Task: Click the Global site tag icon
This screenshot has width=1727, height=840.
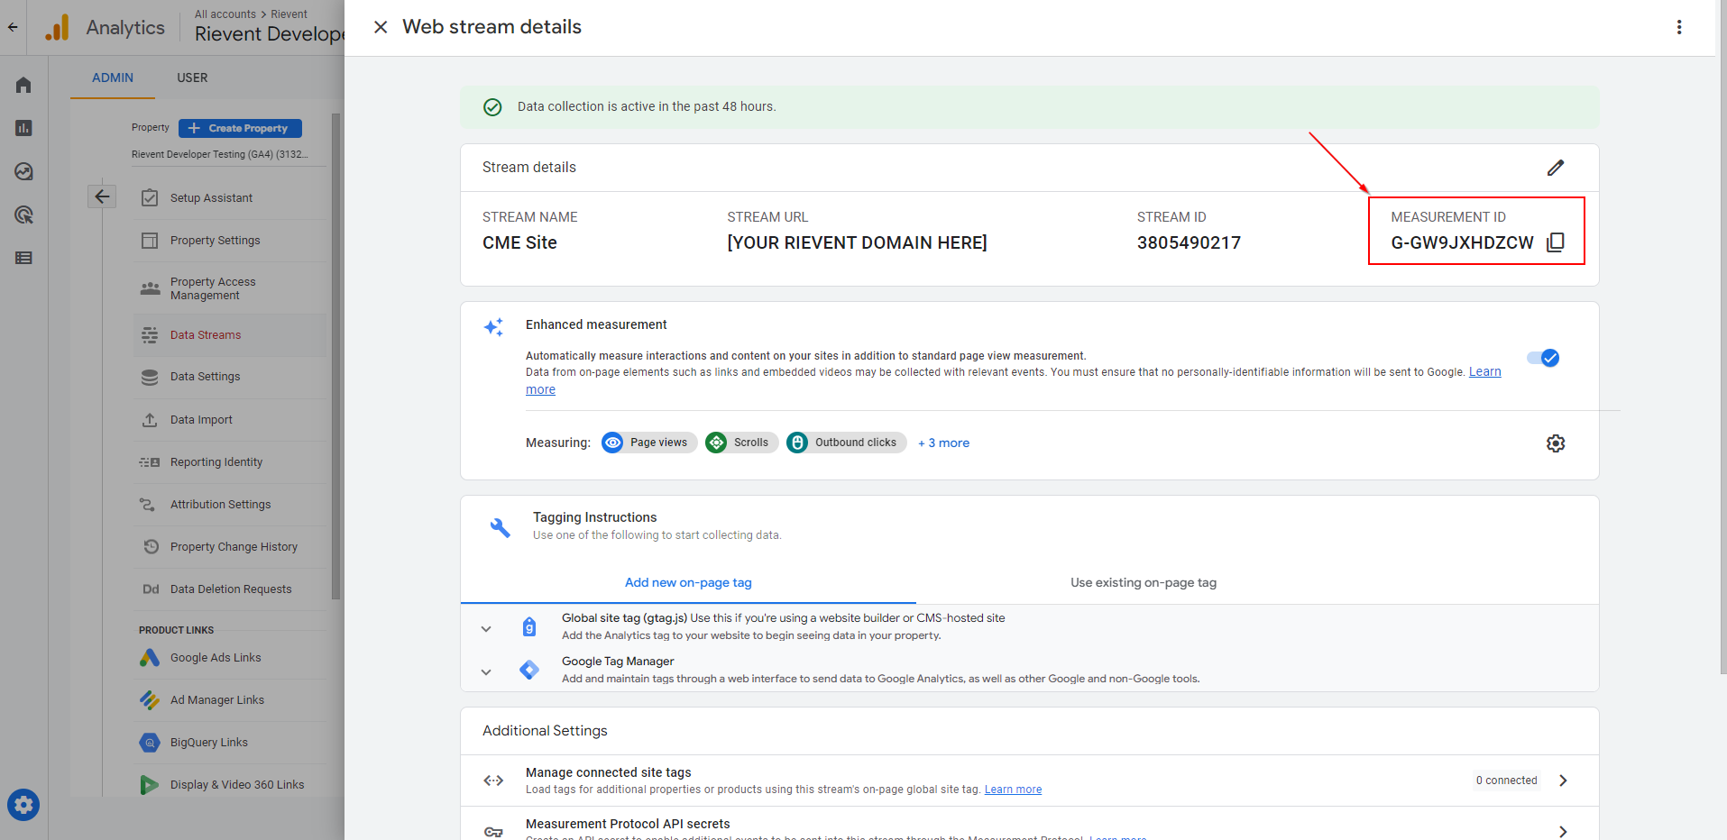Action: 529,626
